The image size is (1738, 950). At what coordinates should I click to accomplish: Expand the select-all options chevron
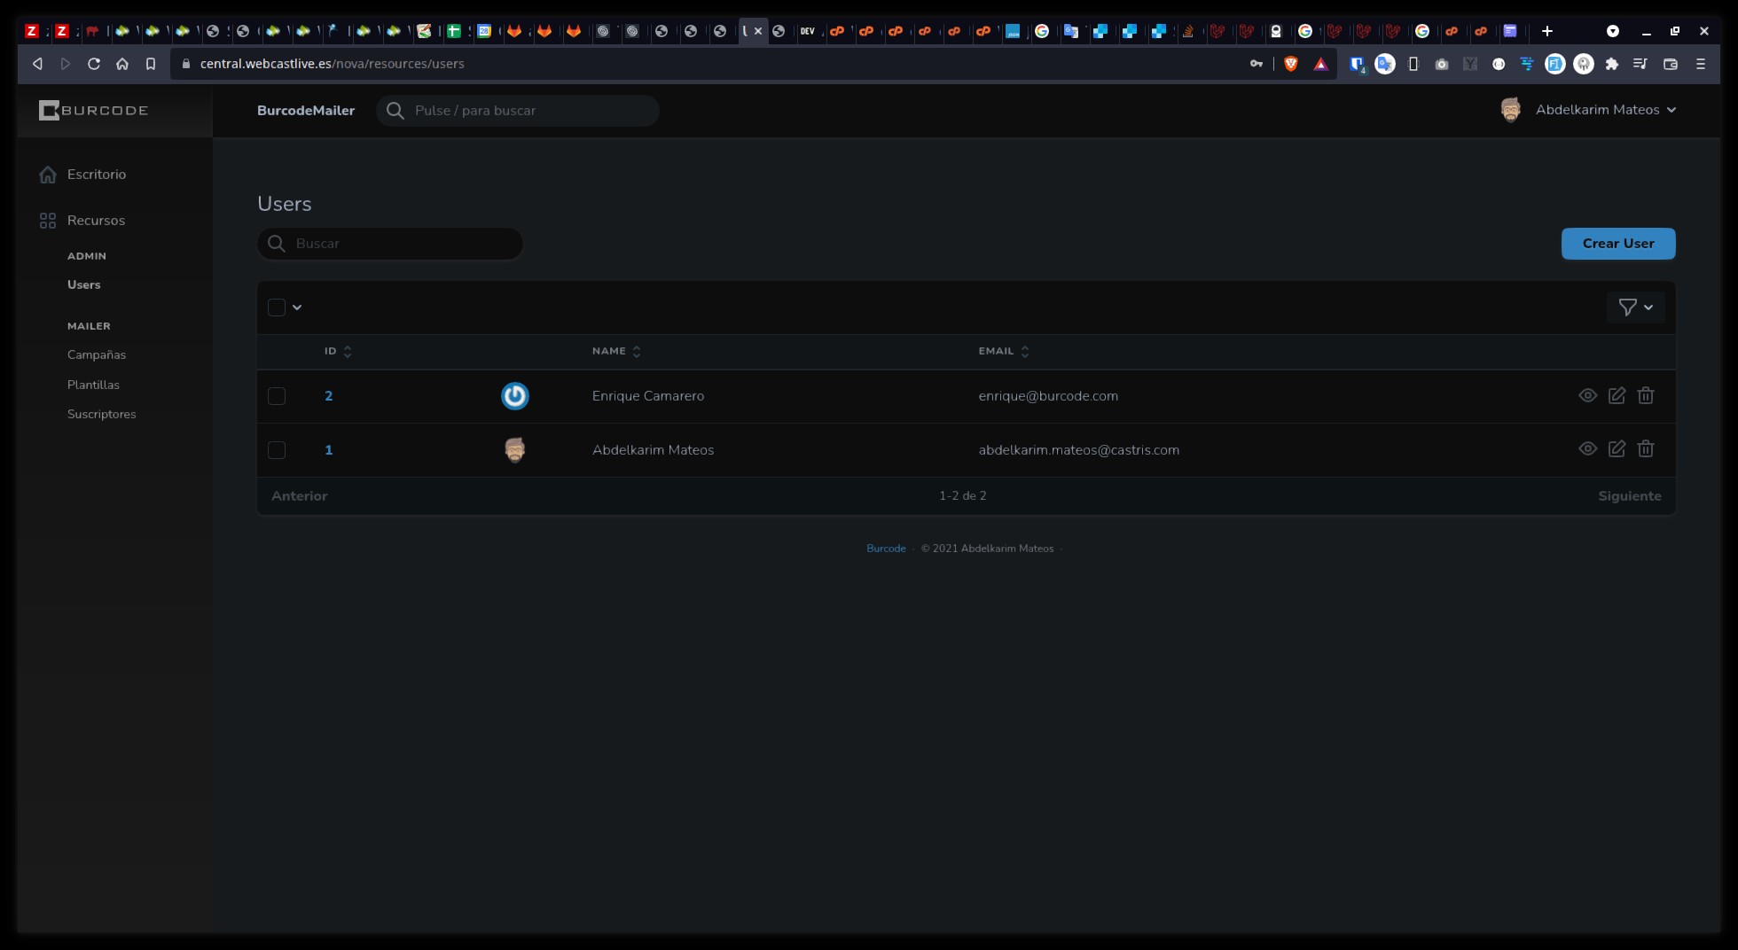point(297,308)
